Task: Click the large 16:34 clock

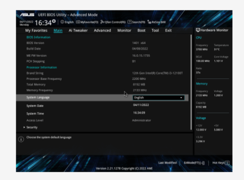Action: (x=43, y=23)
